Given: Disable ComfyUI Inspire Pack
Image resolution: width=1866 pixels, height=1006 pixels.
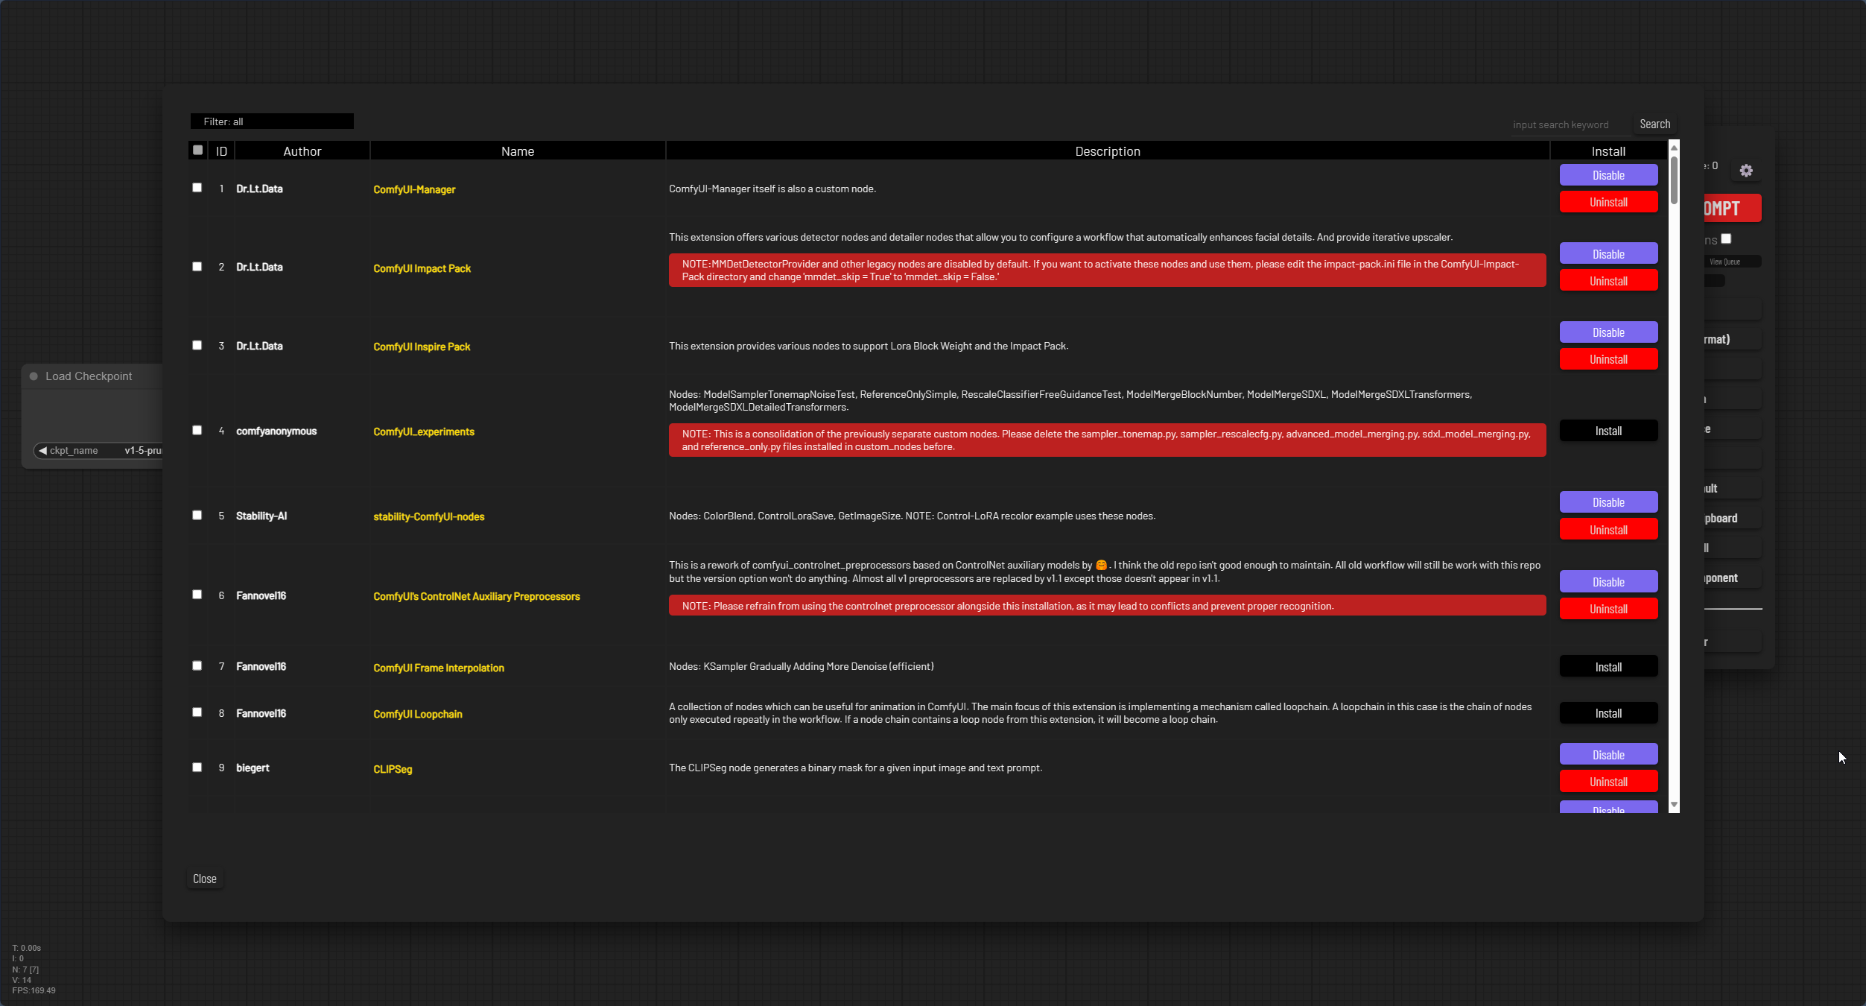Looking at the screenshot, I should [x=1608, y=332].
